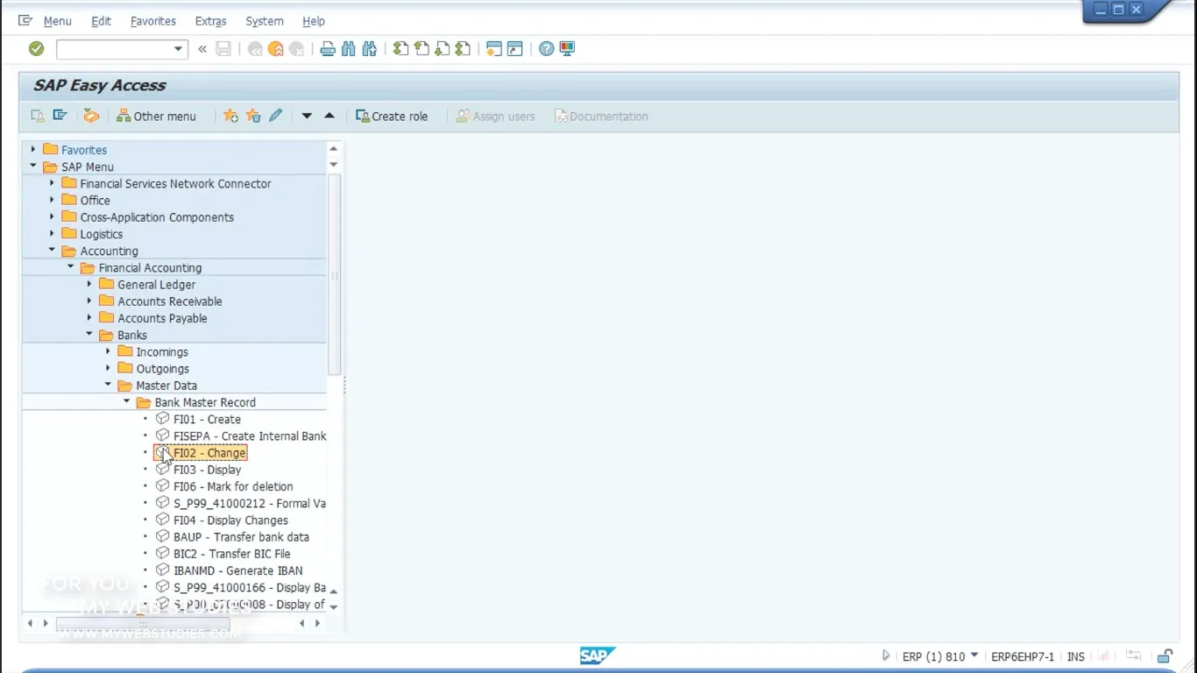Expand the Favorites folder node

(33, 150)
